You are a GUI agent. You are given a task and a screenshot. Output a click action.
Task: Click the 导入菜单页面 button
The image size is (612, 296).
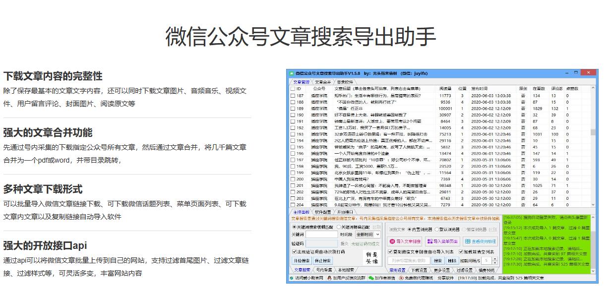point(442,241)
